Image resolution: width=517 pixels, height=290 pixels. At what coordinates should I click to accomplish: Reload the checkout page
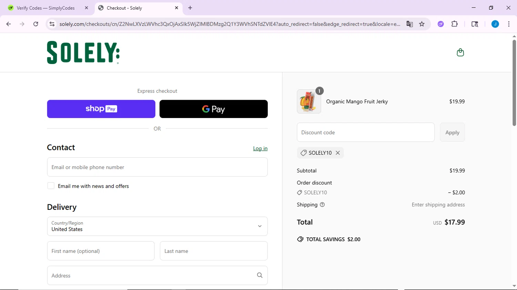(x=36, y=24)
